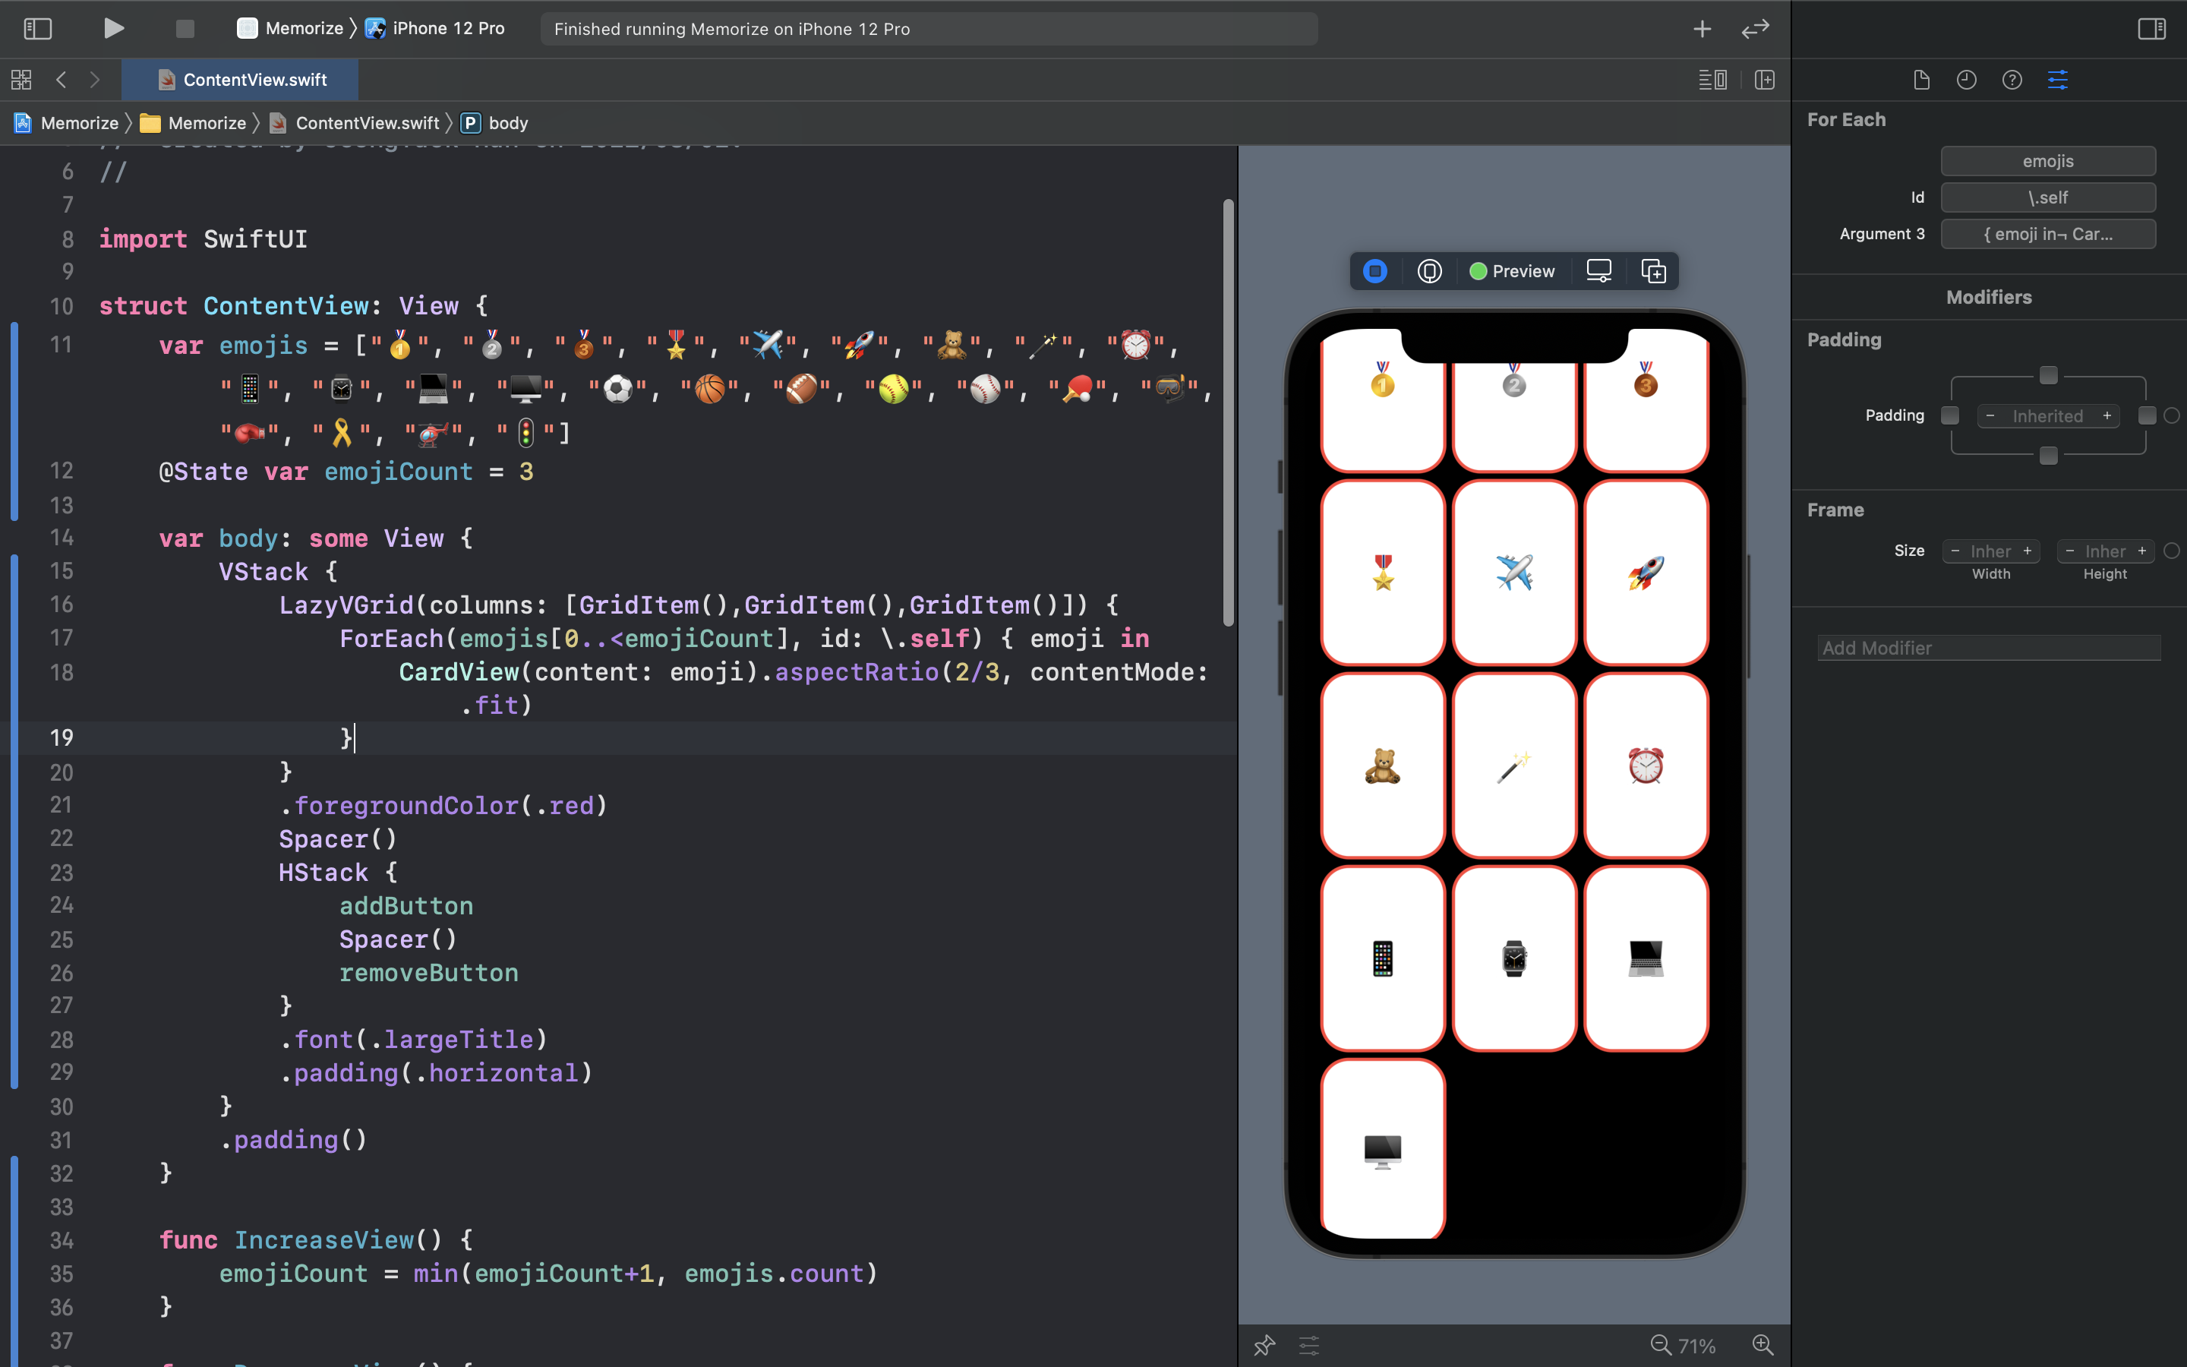Click the Stop button in toolbar

(185, 29)
